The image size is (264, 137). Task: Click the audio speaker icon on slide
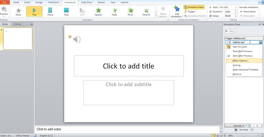click(x=77, y=39)
